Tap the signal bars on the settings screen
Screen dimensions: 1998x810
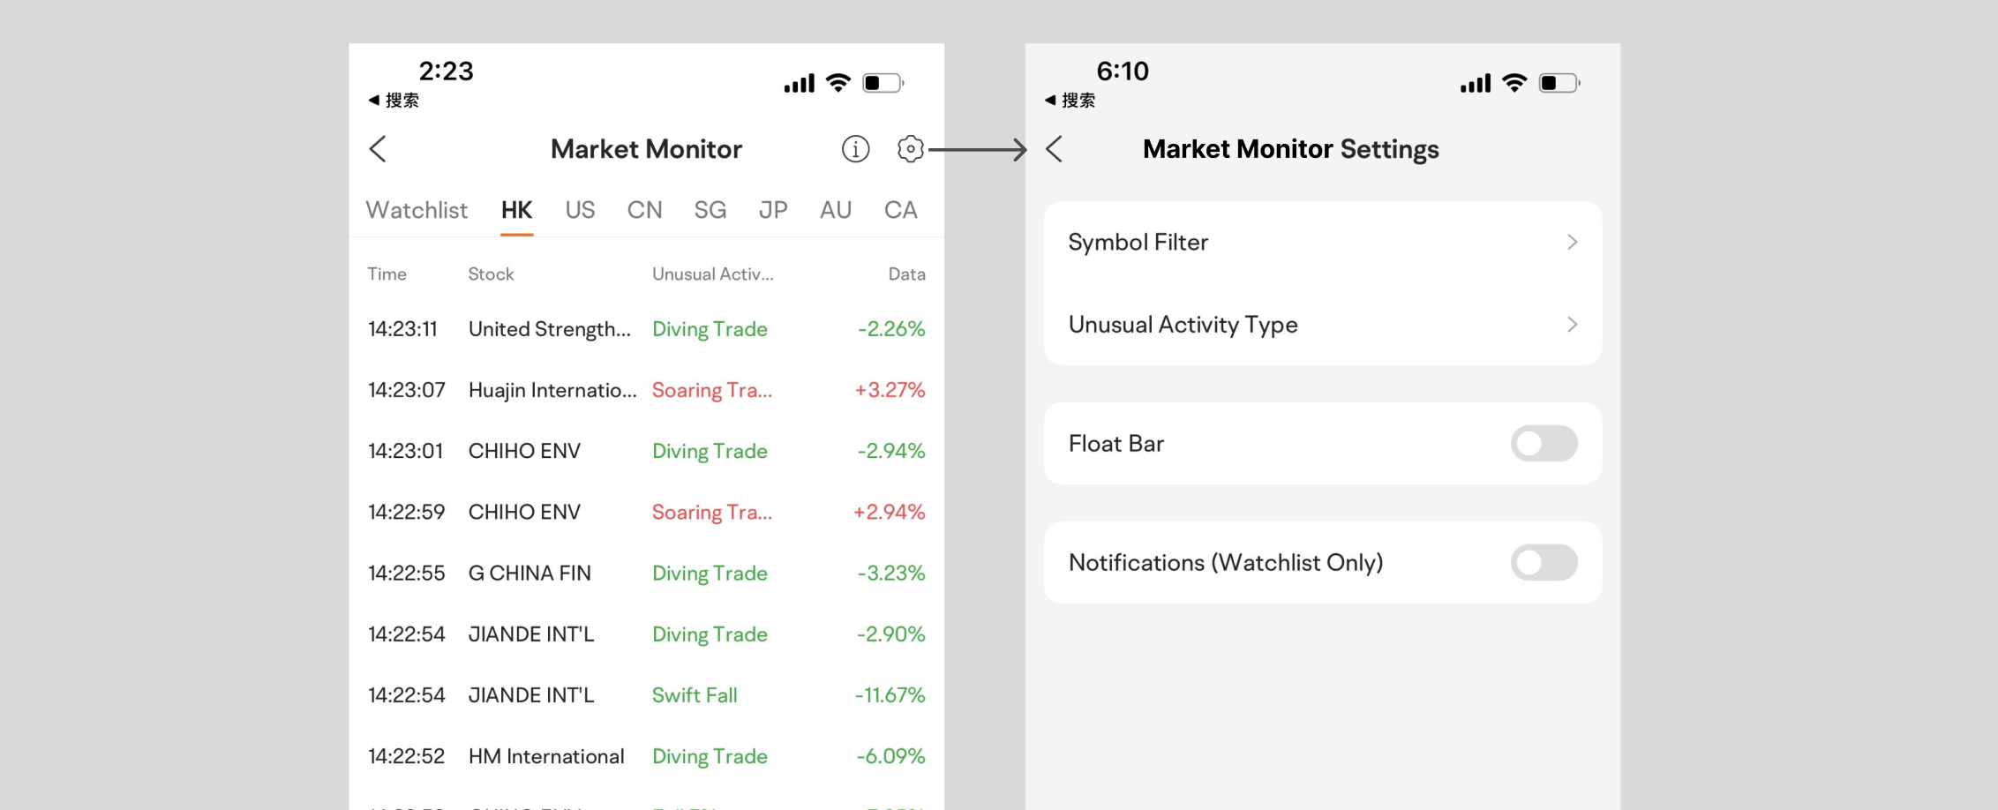point(1476,84)
